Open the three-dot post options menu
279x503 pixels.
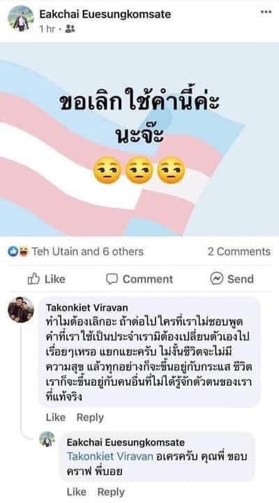click(x=266, y=12)
